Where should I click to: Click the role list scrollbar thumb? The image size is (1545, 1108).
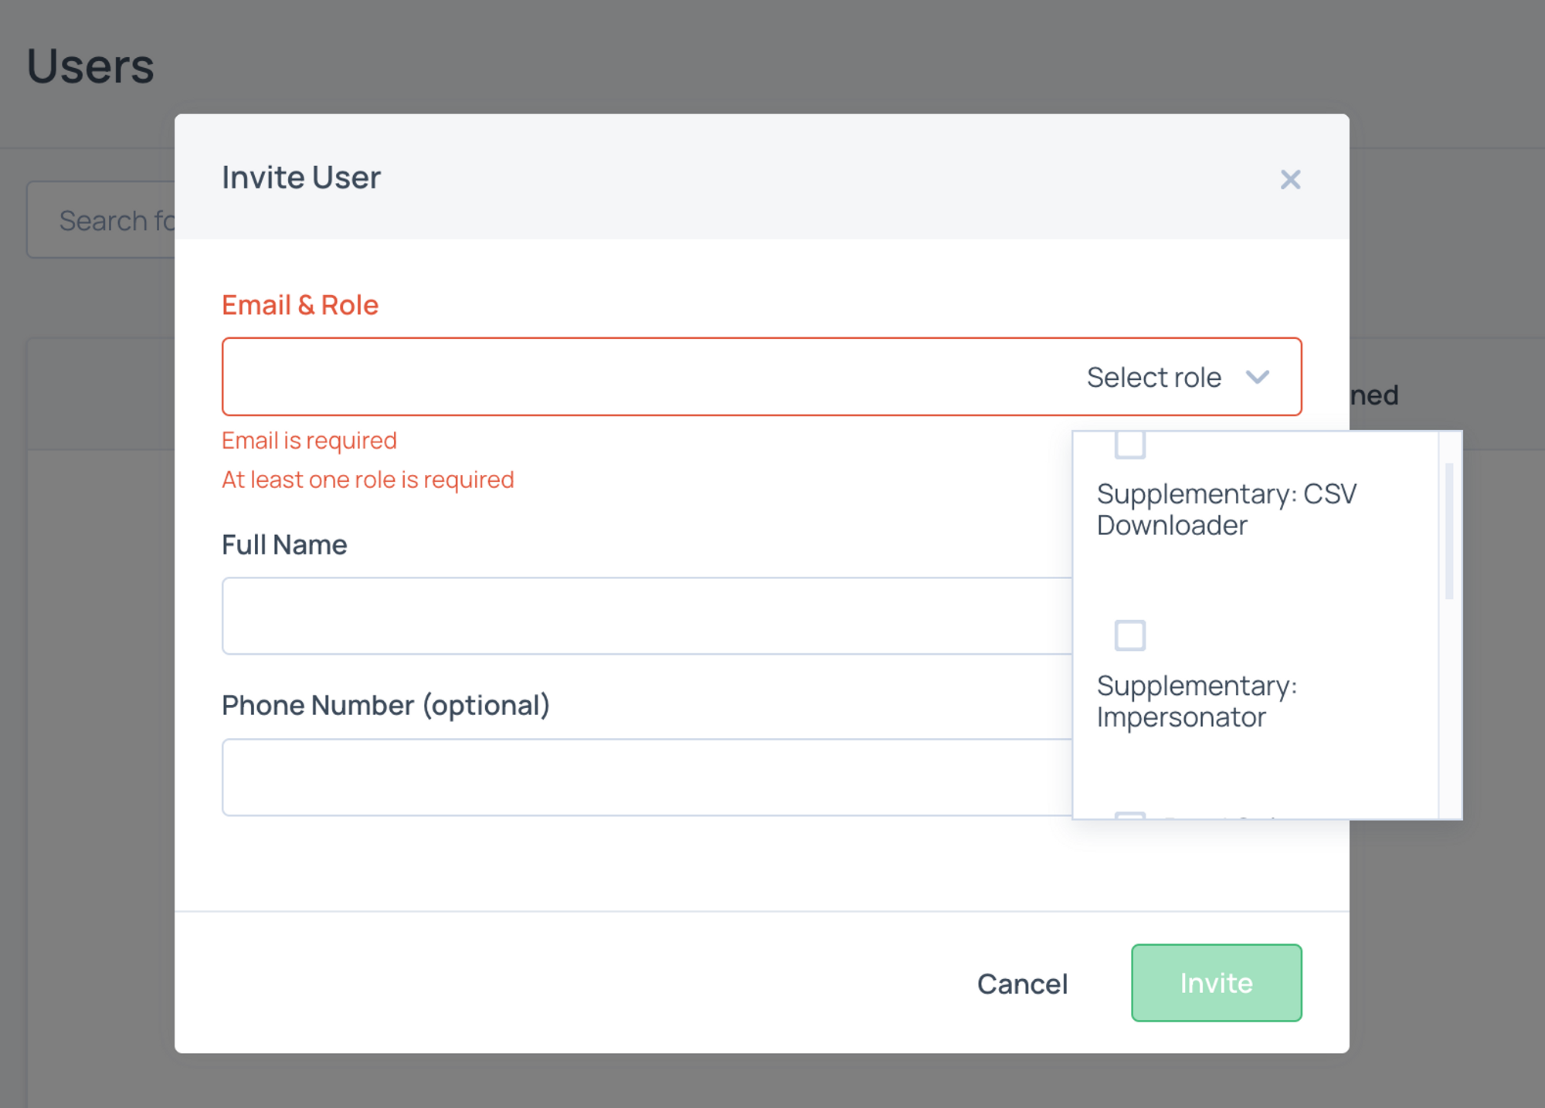tap(1448, 531)
